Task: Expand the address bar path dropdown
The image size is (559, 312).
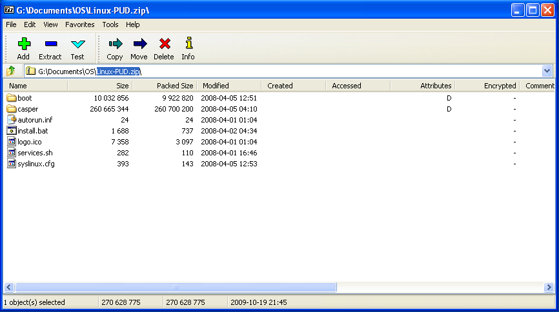Action: pos(547,71)
